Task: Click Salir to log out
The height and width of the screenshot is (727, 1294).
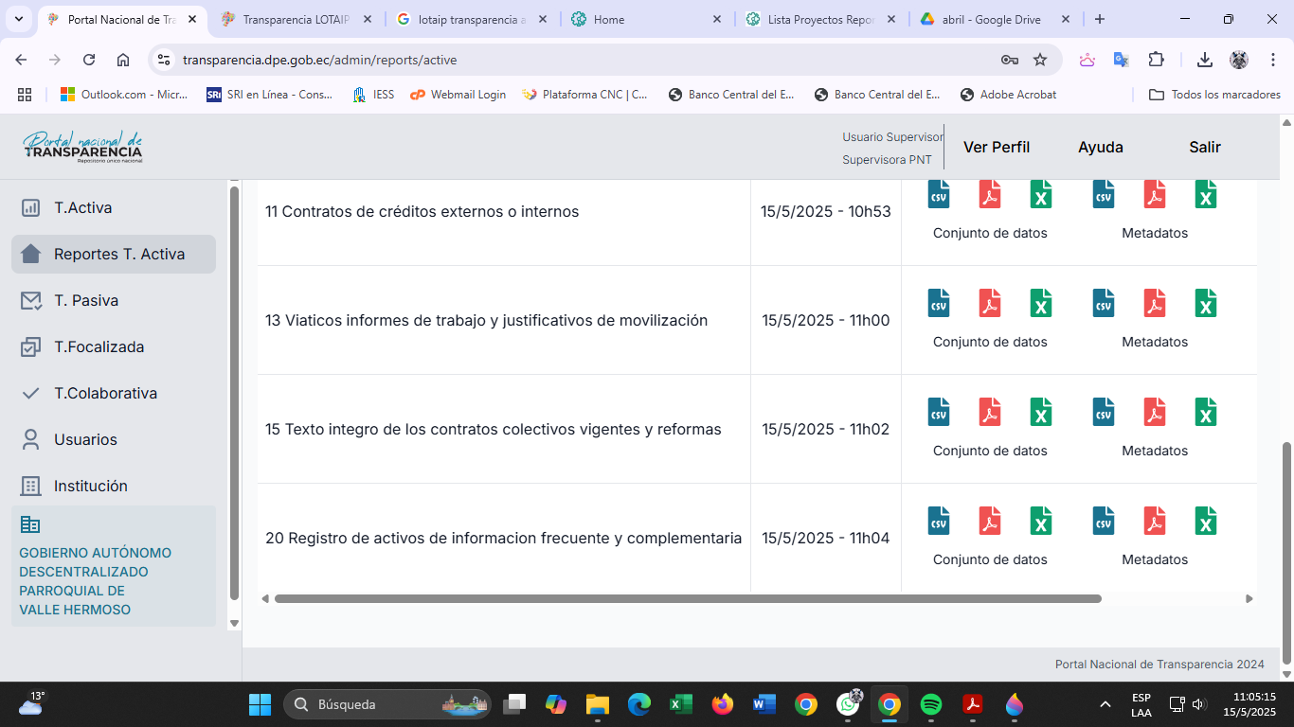Action: click(x=1204, y=147)
